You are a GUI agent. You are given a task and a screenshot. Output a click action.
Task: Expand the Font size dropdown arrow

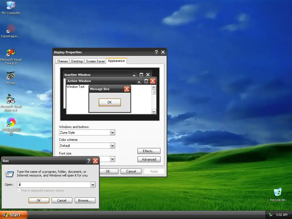112,159
